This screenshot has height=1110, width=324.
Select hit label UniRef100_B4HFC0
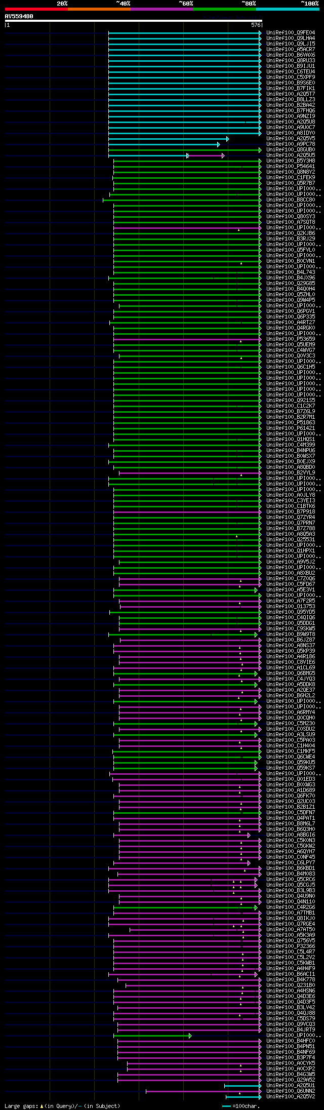coord(291,1041)
